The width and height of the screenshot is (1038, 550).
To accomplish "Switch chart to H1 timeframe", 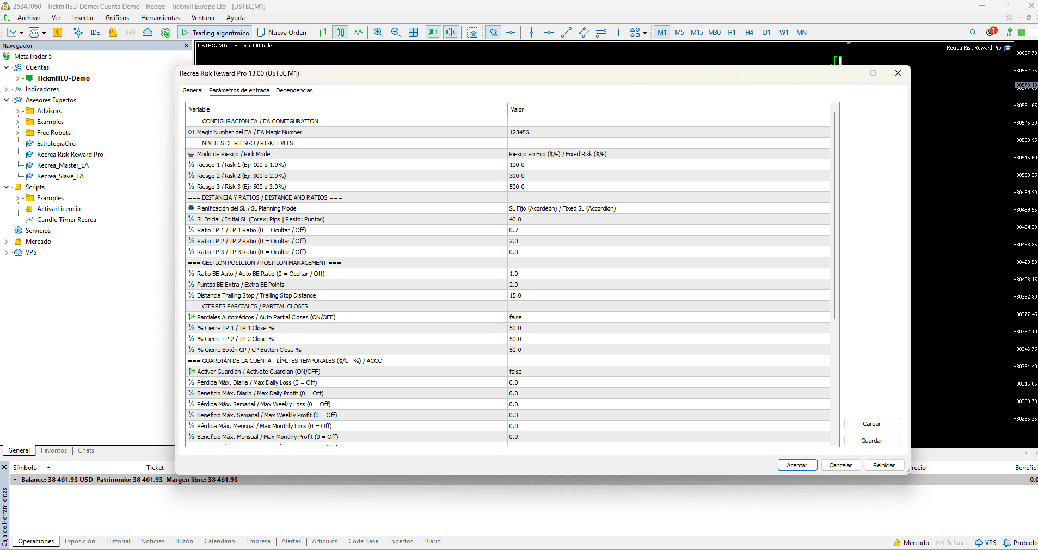I will 732,33.
